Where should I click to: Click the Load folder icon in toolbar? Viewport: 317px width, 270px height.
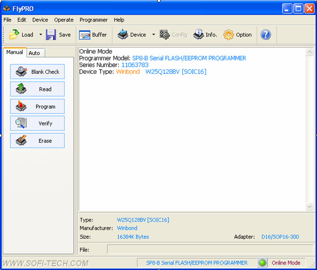coord(14,35)
